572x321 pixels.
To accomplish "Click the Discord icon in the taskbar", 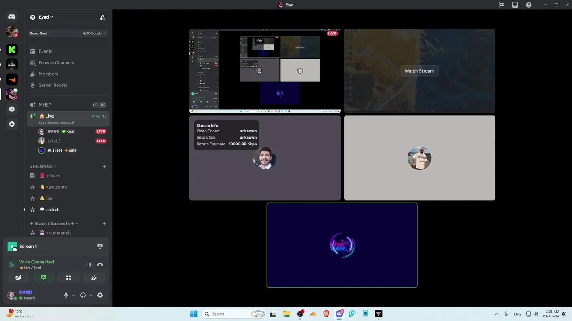I will point(339,314).
